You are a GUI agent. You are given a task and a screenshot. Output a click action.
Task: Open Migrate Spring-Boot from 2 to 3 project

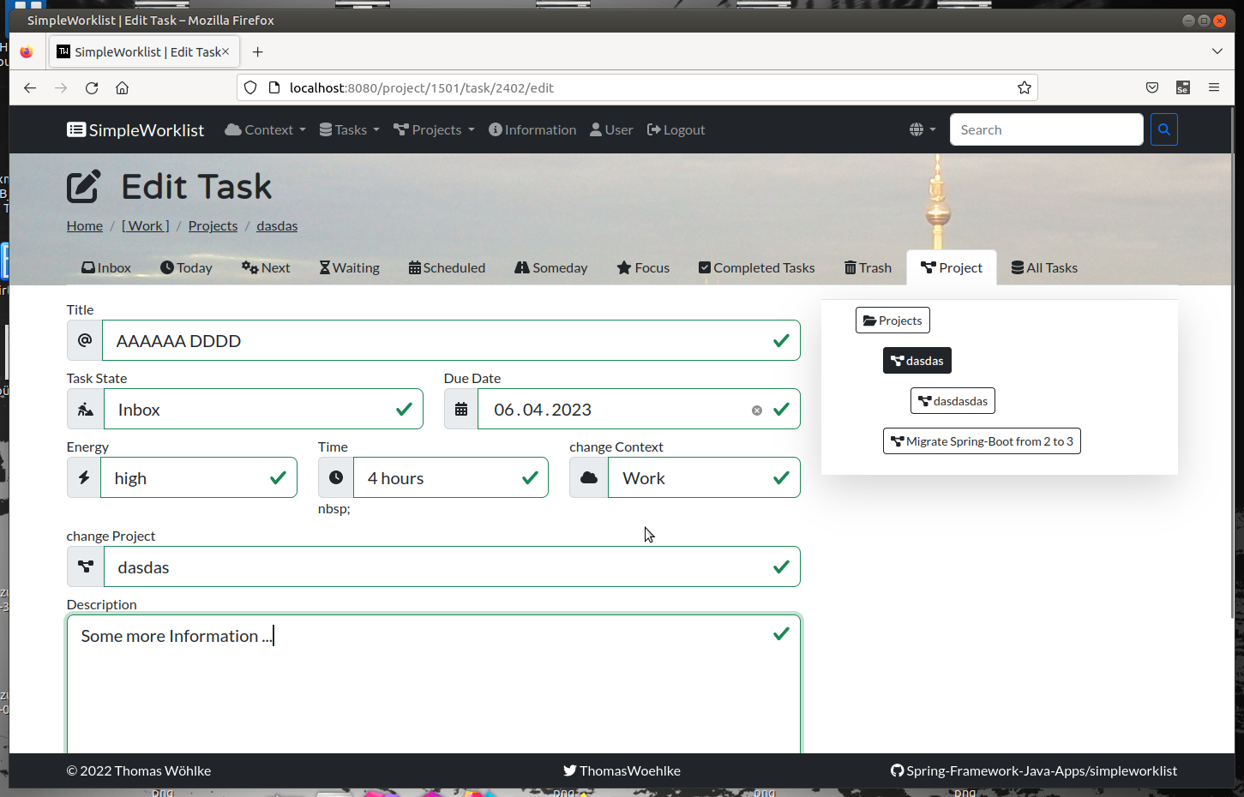pyautogui.click(x=982, y=441)
